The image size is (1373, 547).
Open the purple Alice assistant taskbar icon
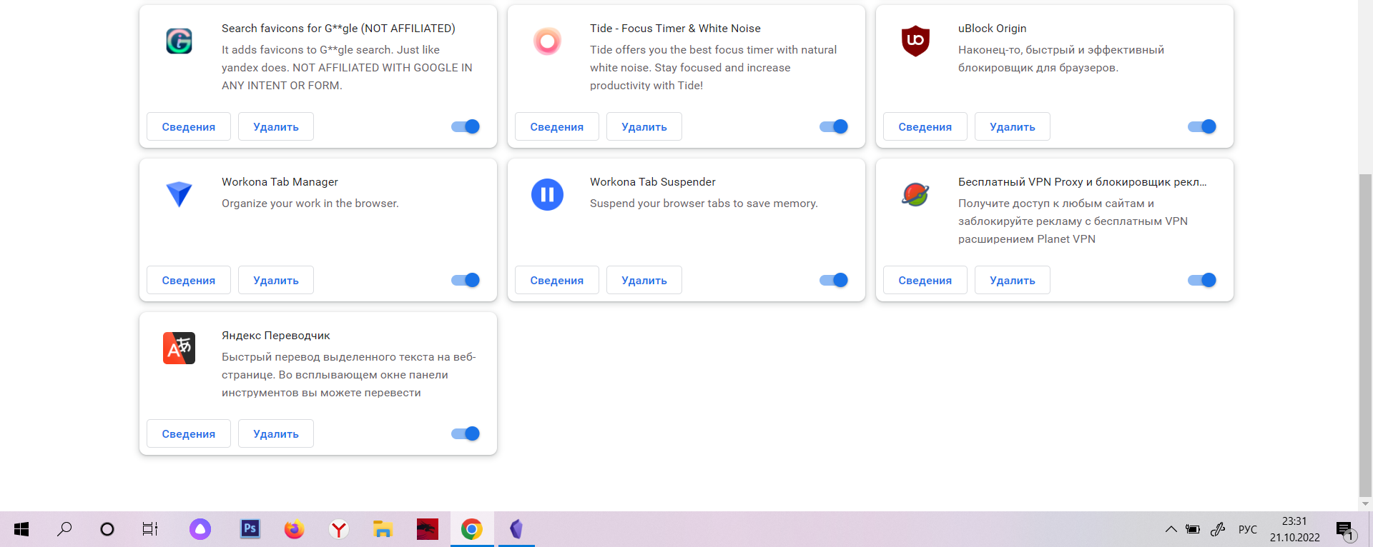click(200, 529)
